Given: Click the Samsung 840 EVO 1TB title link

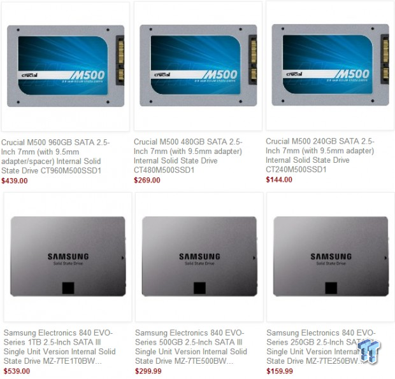Looking at the screenshot, I should click(59, 347).
